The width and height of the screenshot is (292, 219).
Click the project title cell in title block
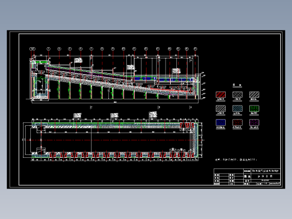tap(266, 171)
